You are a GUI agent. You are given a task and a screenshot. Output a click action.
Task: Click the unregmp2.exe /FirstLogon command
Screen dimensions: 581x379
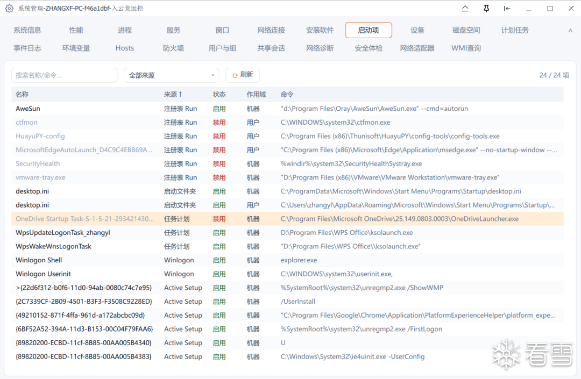click(x=362, y=329)
